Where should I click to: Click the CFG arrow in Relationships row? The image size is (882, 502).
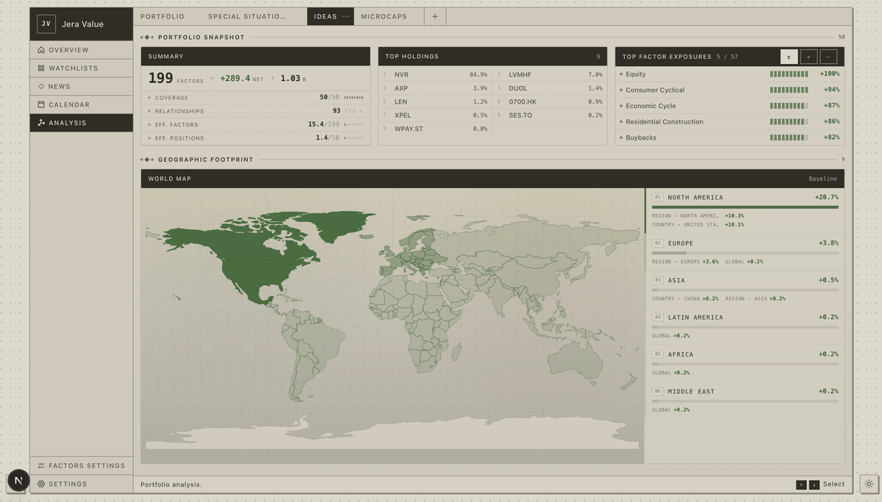pyautogui.click(x=354, y=111)
